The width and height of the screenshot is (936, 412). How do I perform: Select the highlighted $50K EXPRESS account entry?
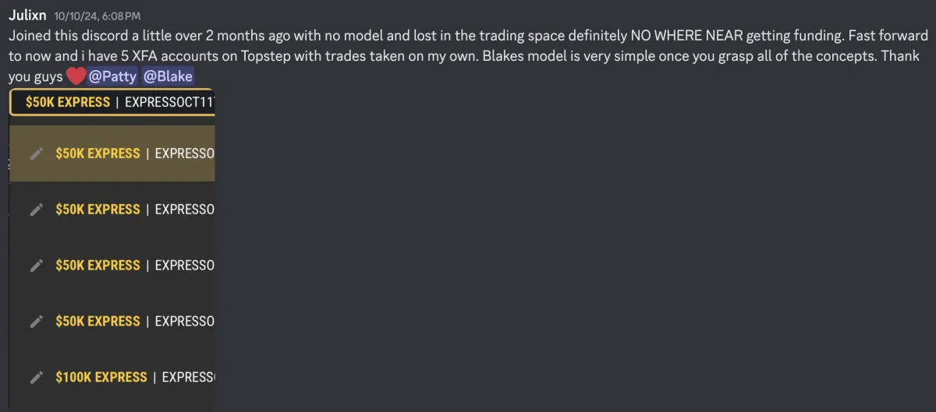112,153
